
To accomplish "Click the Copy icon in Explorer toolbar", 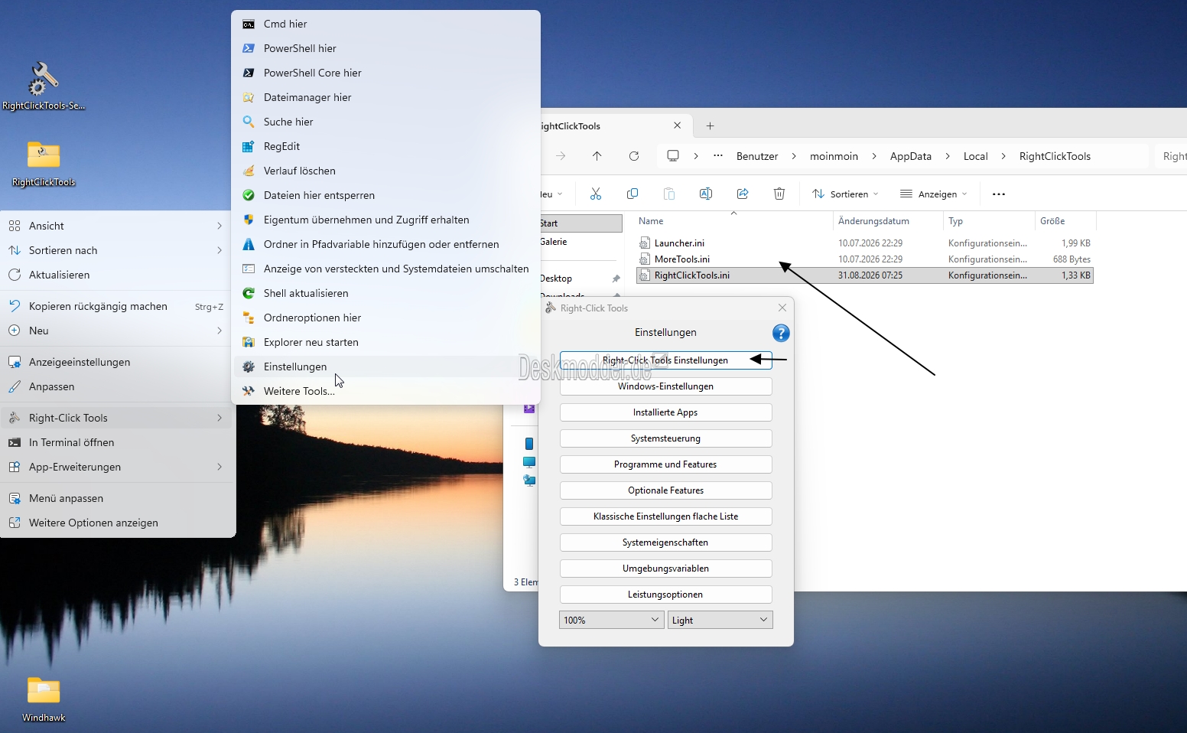I will point(633,194).
